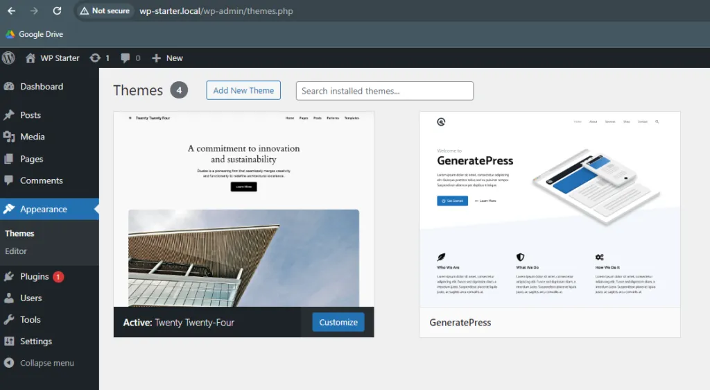Click the GeneratePress theme name
Screen dimensions: 710x390
click(x=460, y=323)
